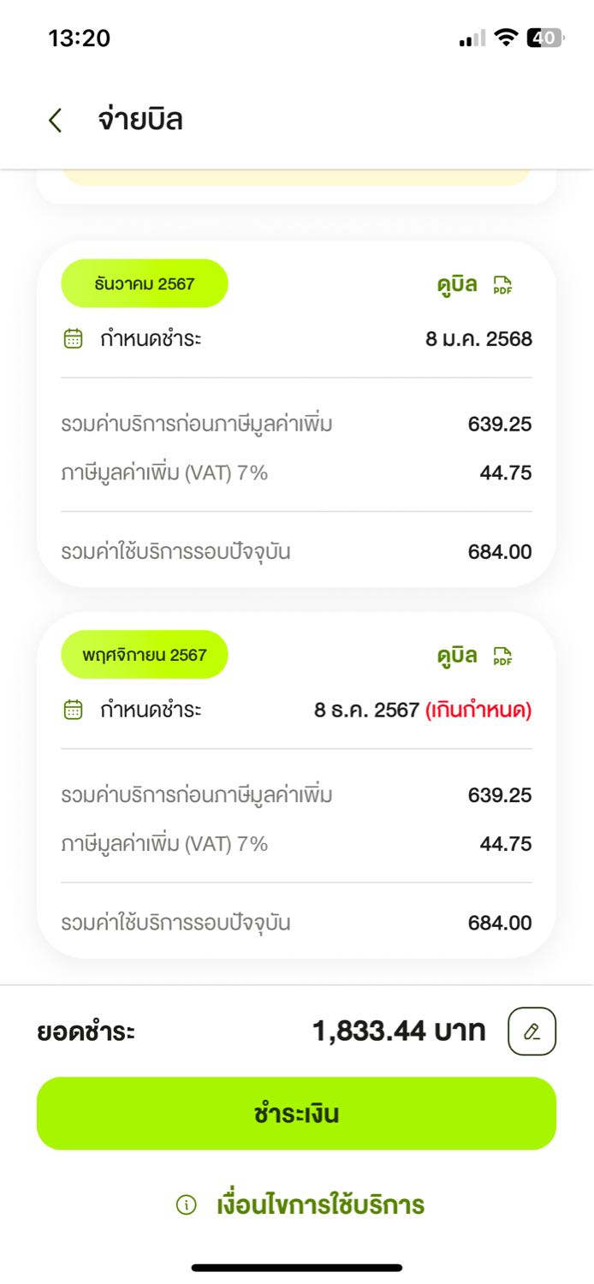594x1284 pixels.
Task: Tap the จ่ายบิล page title
Action: (140, 120)
